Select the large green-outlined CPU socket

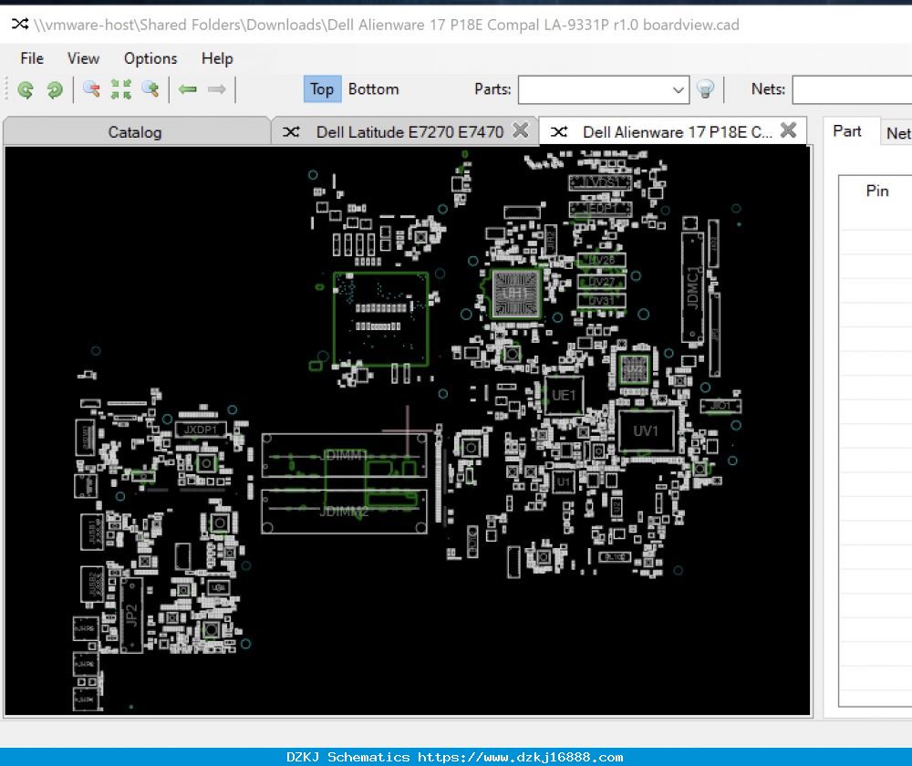(x=381, y=319)
